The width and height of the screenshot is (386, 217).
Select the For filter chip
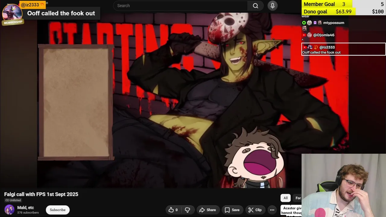298,198
